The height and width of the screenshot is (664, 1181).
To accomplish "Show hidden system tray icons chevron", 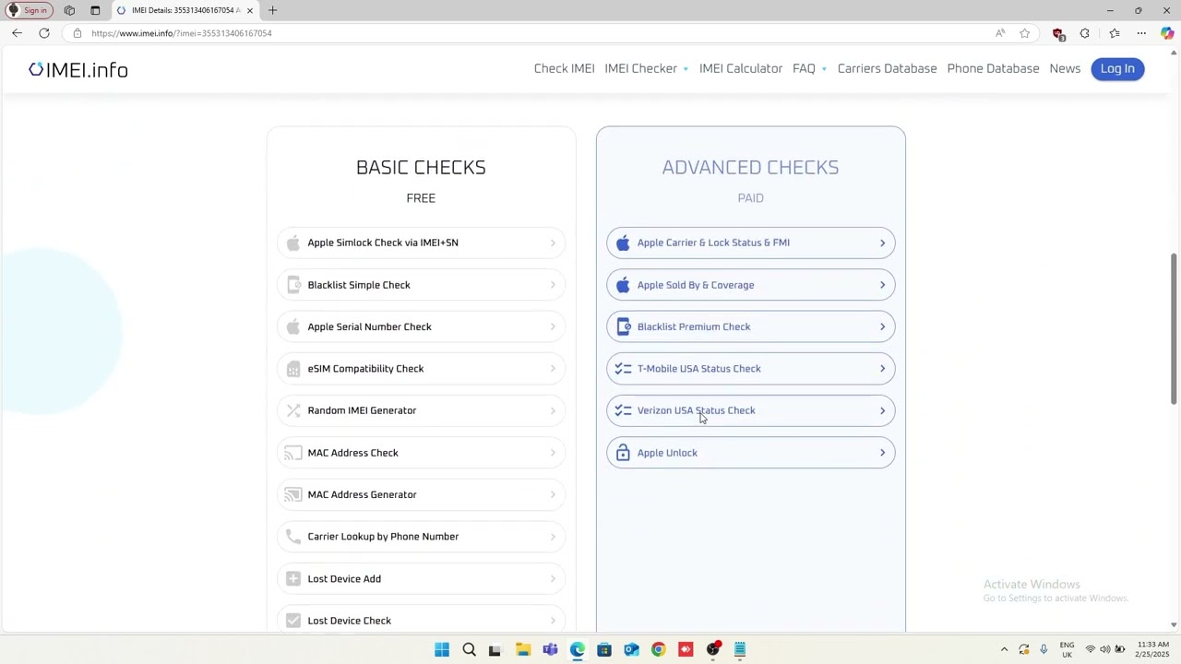I will click(x=1004, y=650).
